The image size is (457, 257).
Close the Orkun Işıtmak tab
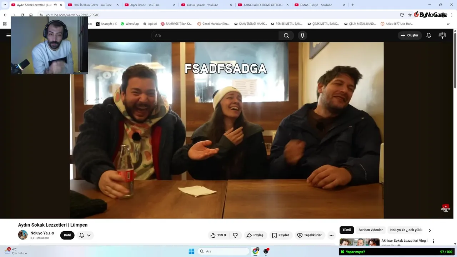[231, 5]
